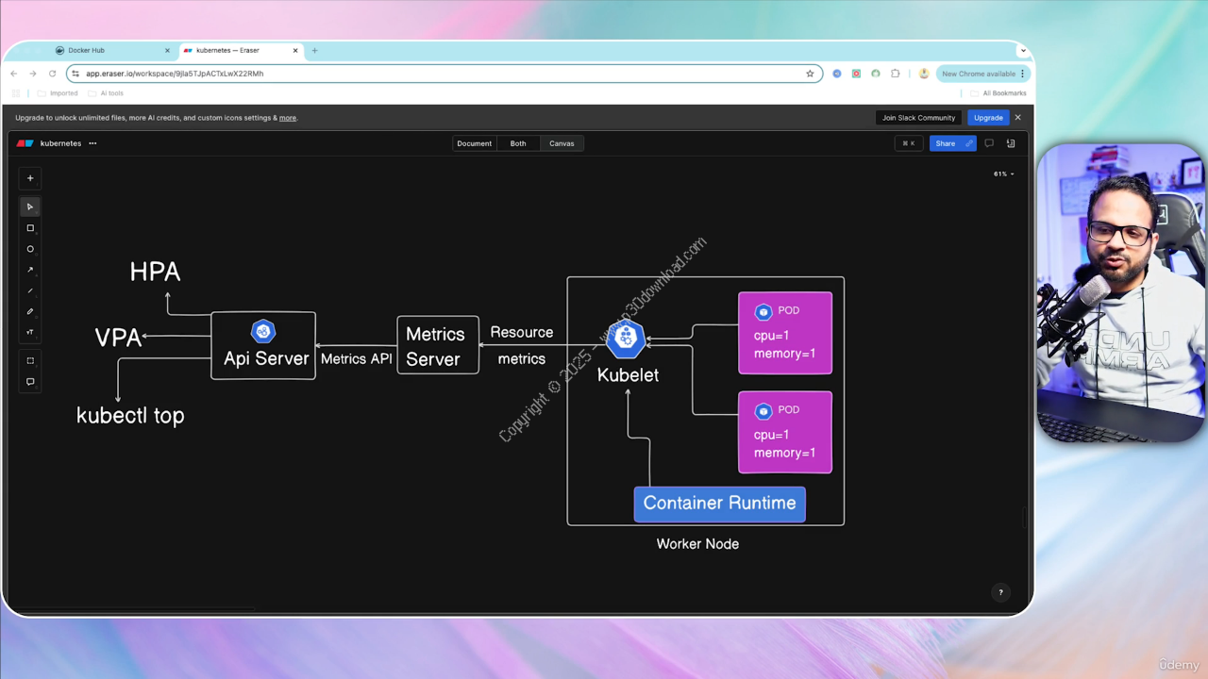The height and width of the screenshot is (679, 1208).
Task: Click the 'Kubelet' text label
Action: pos(628,375)
